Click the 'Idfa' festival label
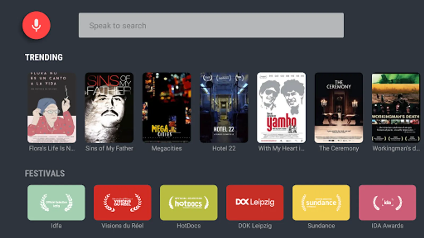Image resolution: width=424 pixels, height=238 pixels. click(x=56, y=226)
